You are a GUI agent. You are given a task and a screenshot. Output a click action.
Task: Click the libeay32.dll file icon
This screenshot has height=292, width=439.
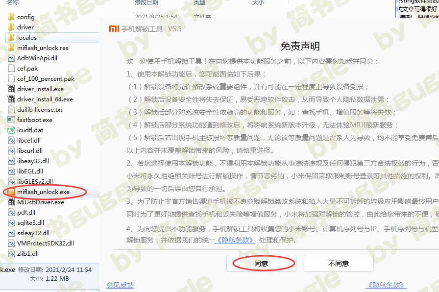[x=11, y=161]
